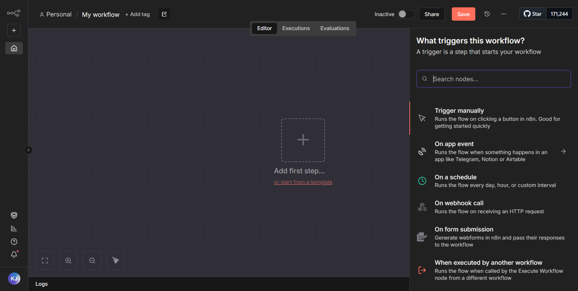The width and height of the screenshot is (578, 291).
Task: Expand the On app event trigger
Action: click(563, 151)
